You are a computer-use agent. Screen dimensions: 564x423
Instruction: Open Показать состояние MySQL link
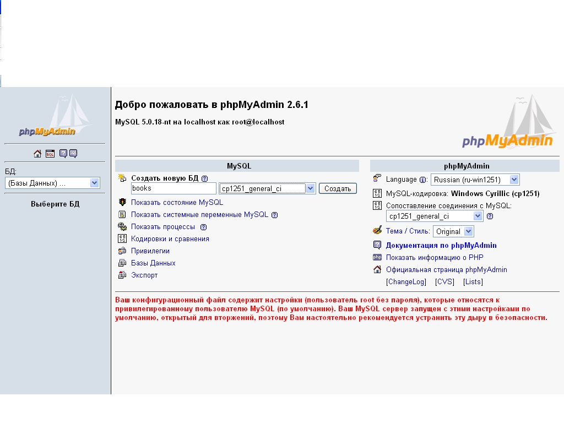point(177,202)
